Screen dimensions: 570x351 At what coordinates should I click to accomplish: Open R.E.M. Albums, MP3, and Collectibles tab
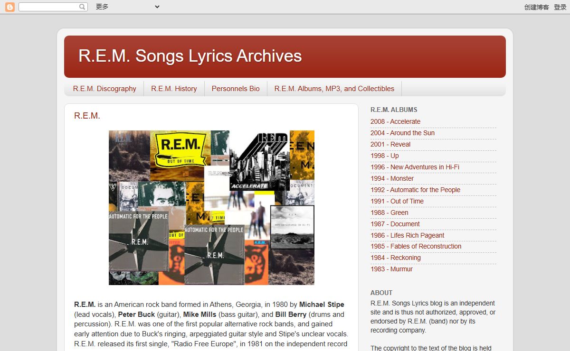pos(334,89)
